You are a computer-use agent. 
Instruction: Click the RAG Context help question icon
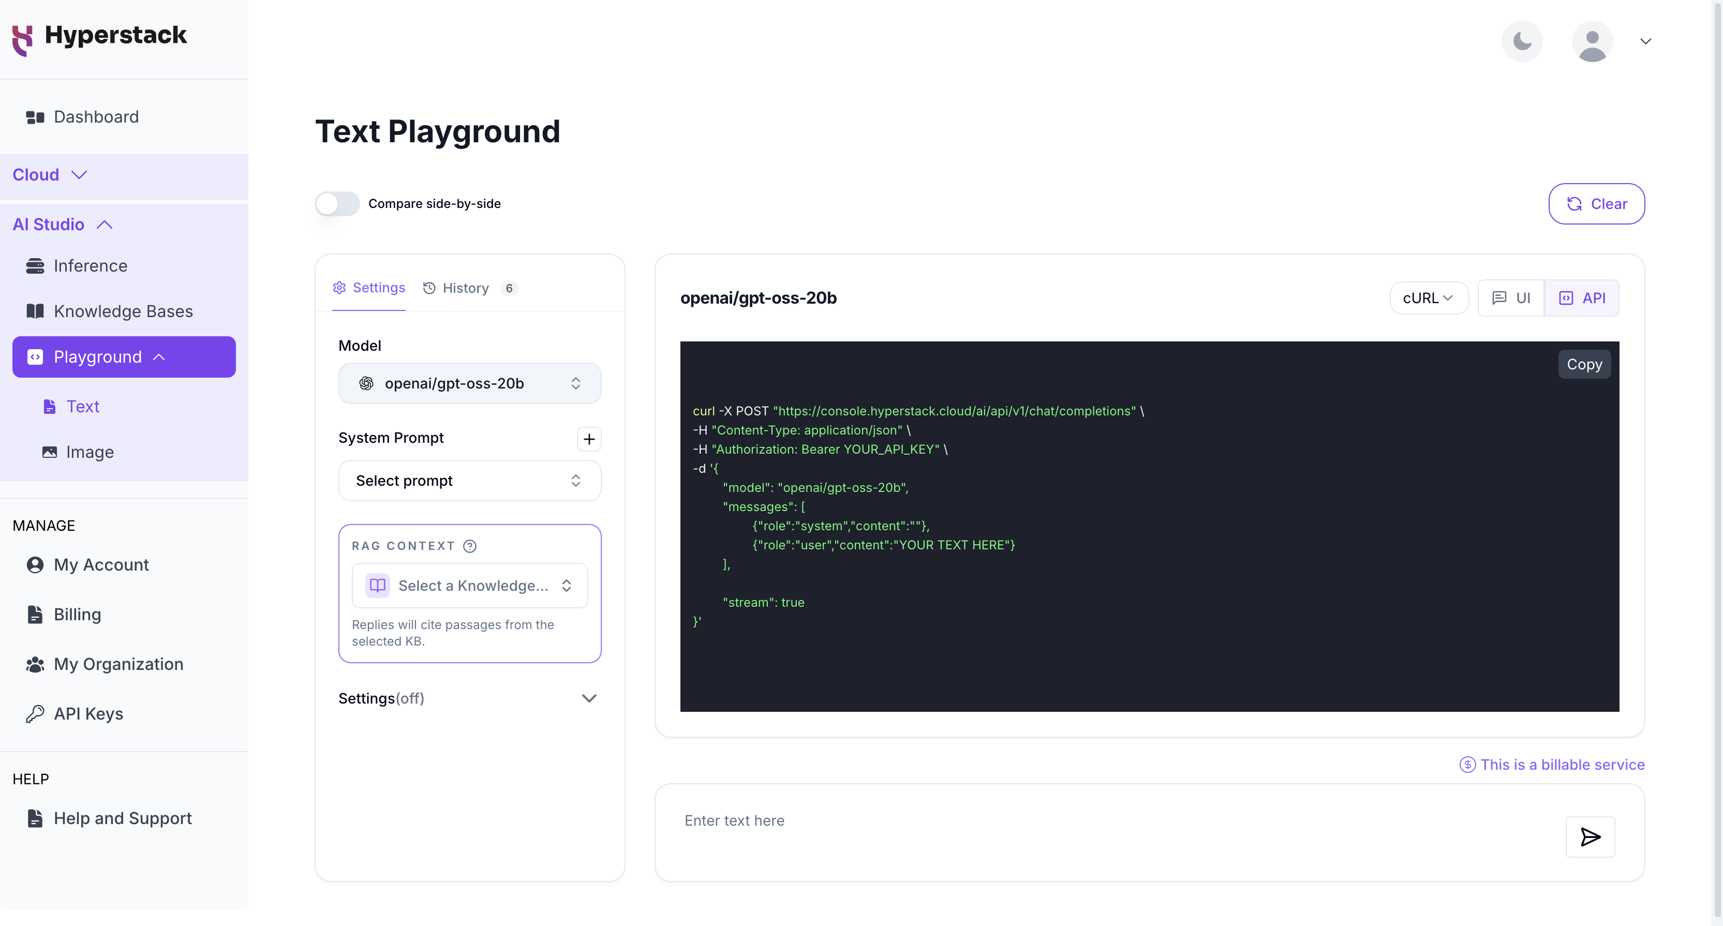pyautogui.click(x=469, y=546)
